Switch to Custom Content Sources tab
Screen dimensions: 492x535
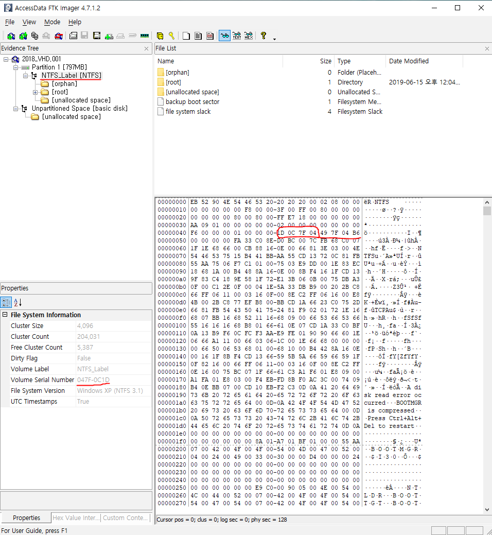click(x=126, y=517)
